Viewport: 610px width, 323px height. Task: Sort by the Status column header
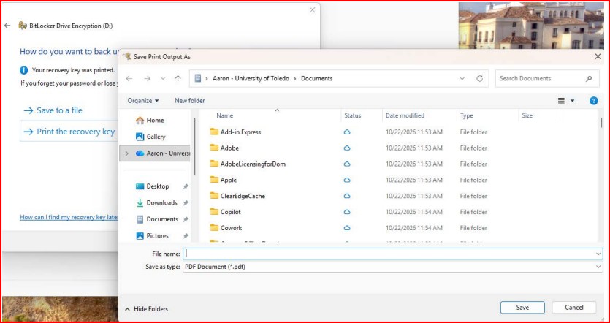click(x=352, y=115)
